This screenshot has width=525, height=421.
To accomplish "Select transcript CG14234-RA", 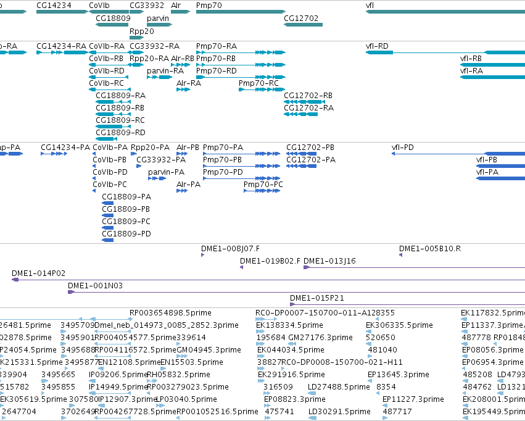I will coord(62,52).
